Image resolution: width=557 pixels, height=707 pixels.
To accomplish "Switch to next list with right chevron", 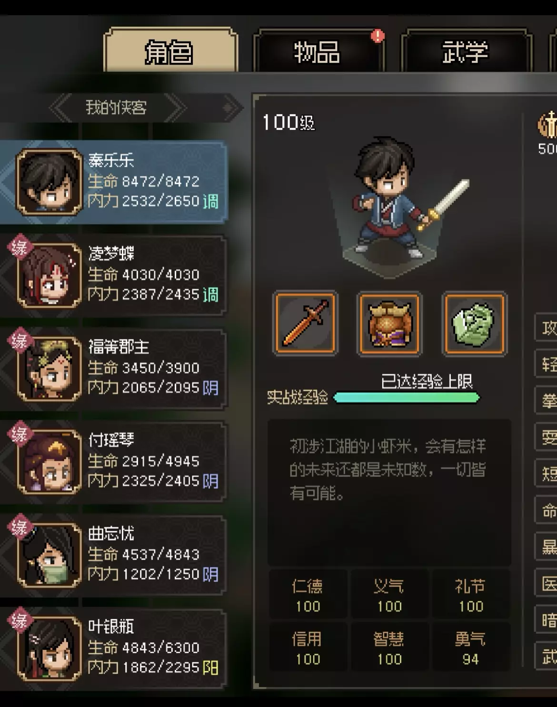I will 175,108.
